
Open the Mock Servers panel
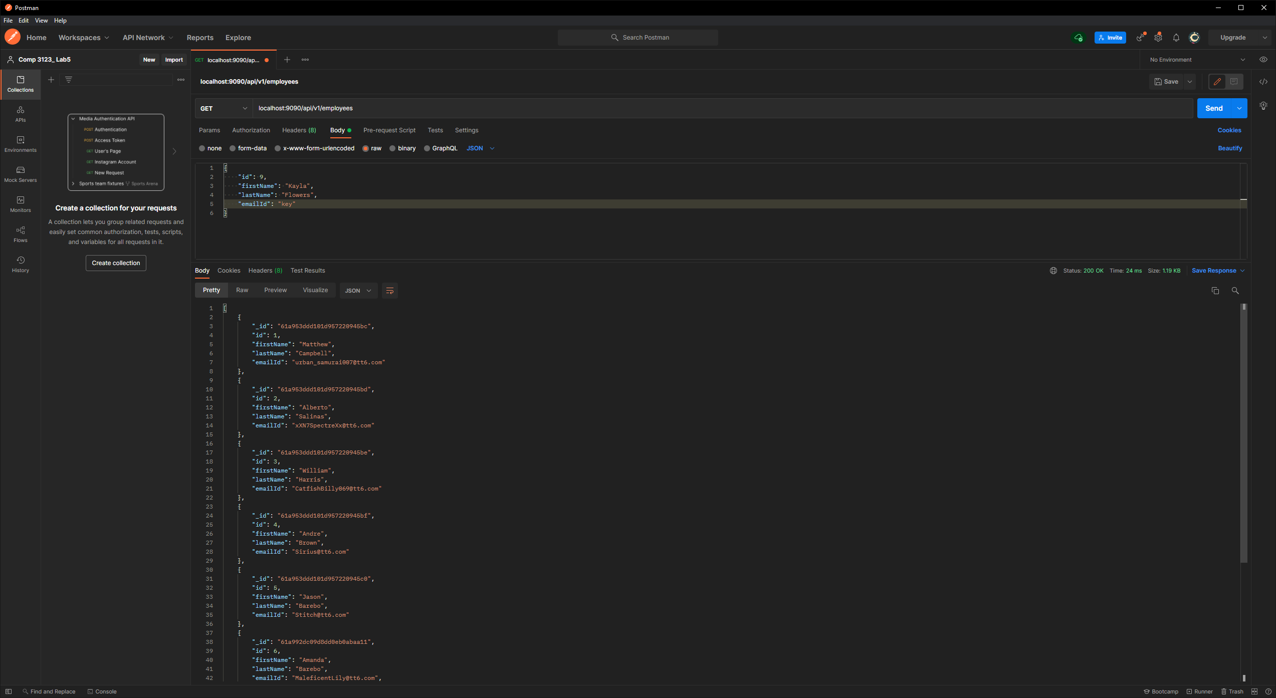[20, 174]
